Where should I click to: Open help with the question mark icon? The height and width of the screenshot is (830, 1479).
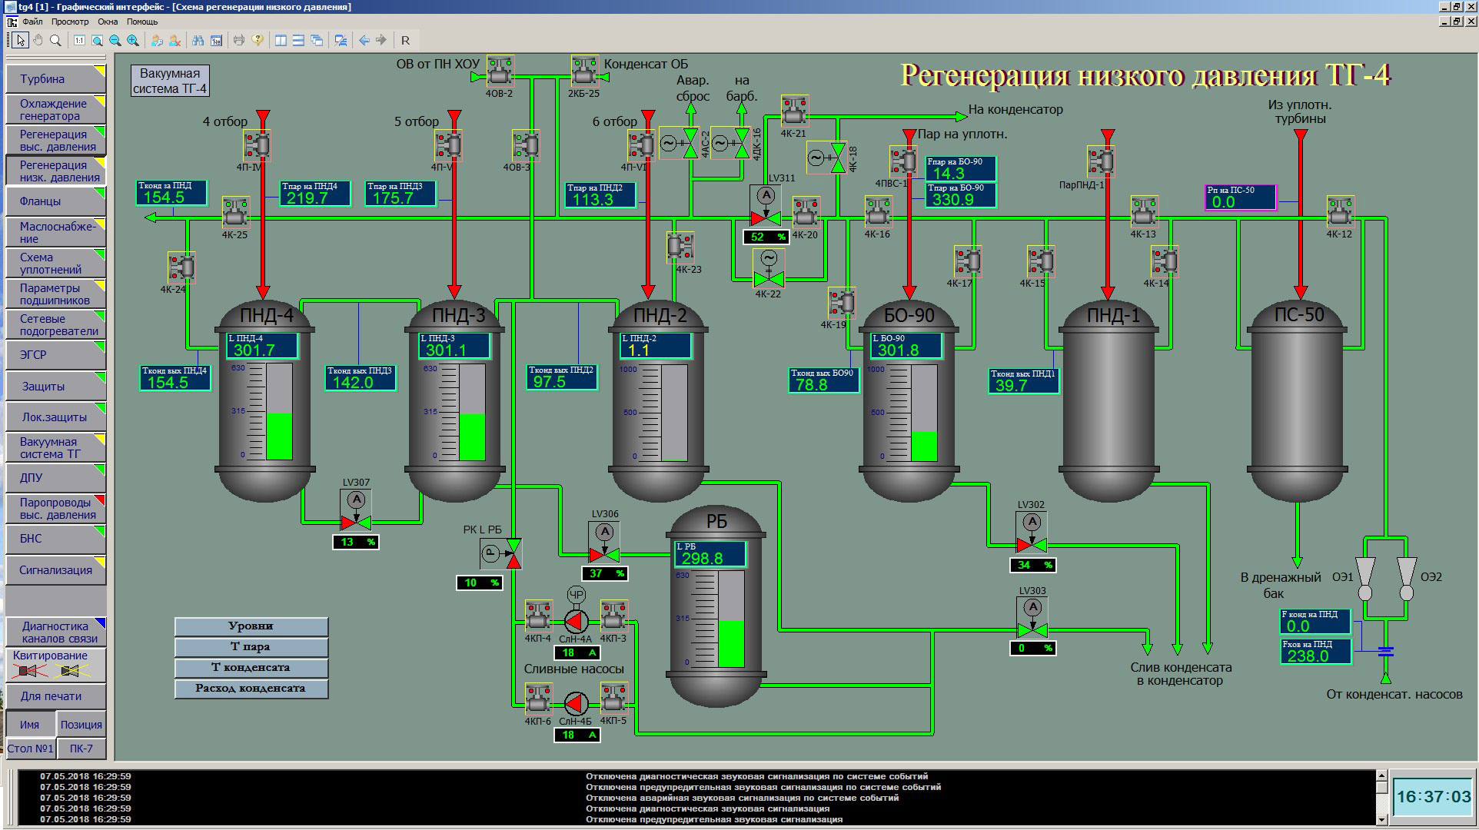[x=258, y=41]
